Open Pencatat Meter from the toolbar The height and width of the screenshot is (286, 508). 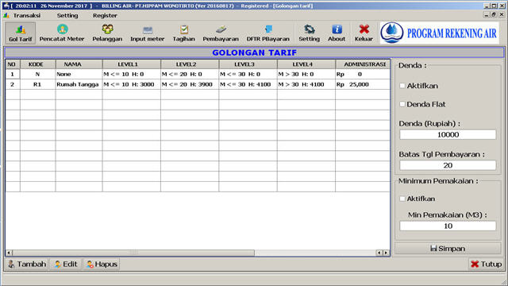pos(62,33)
